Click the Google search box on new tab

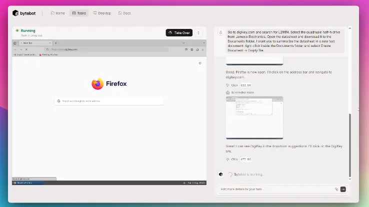[108, 101]
